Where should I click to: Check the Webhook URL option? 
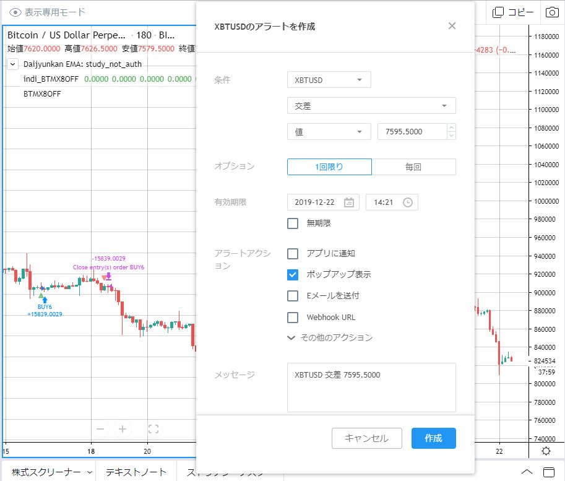pos(293,318)
